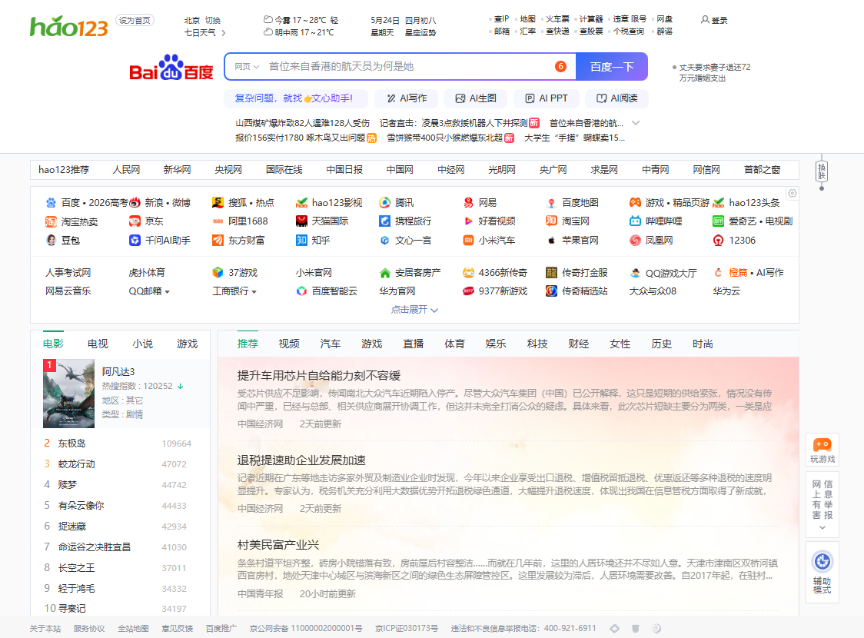The image size is (864, 638).
Task: Open the 搜狐·热点 icon link
Action: pos(218,203)
